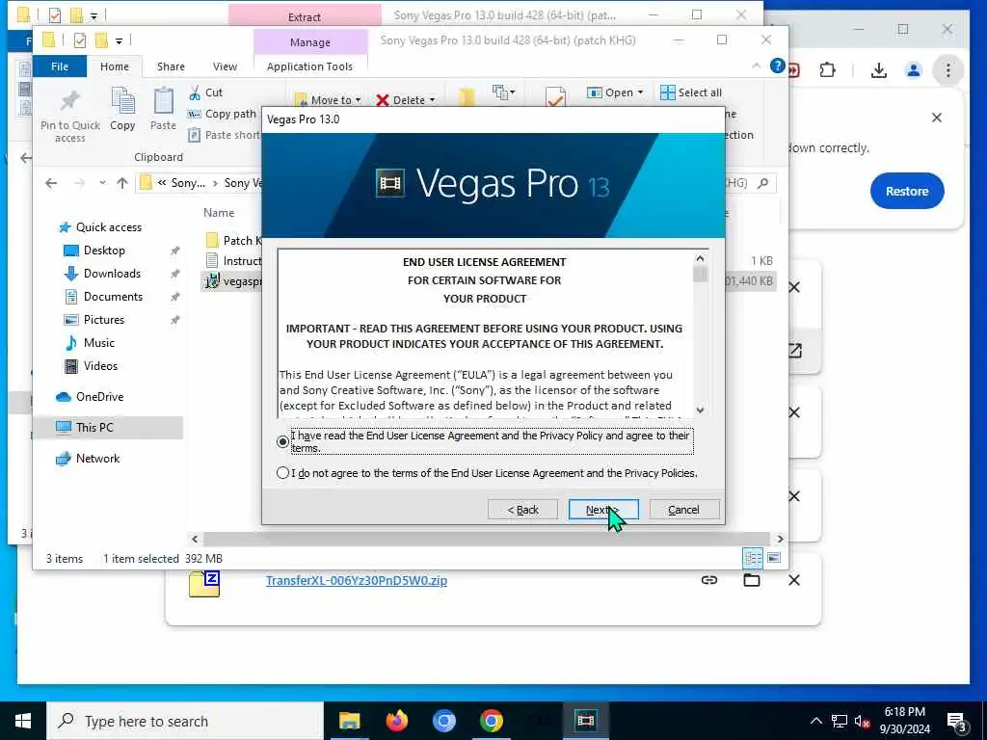Open the Share ribbon tab

[x=171, y=66]
